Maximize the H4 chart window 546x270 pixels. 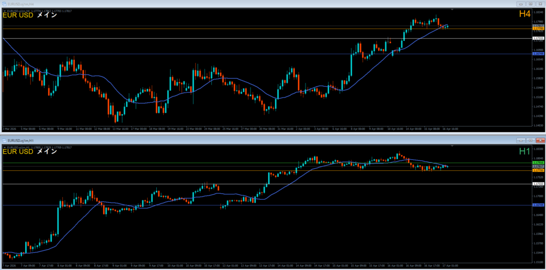click(529, 4)
